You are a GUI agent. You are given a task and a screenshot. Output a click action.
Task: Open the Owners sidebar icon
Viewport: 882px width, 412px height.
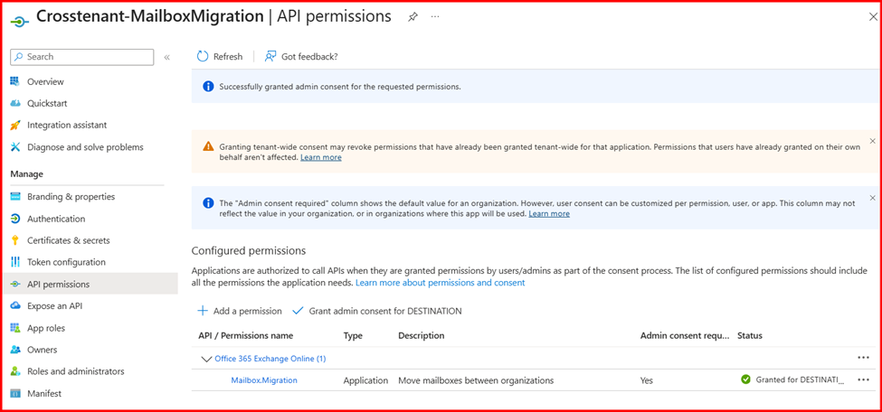[x=15, y=350]
